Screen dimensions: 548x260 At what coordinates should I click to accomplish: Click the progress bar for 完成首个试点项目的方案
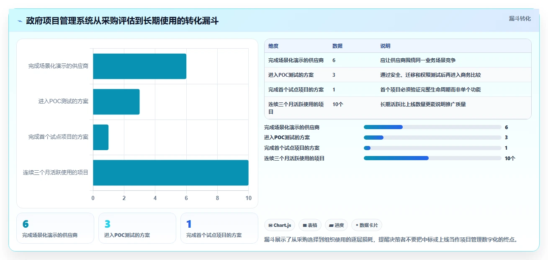pos(432,148)
